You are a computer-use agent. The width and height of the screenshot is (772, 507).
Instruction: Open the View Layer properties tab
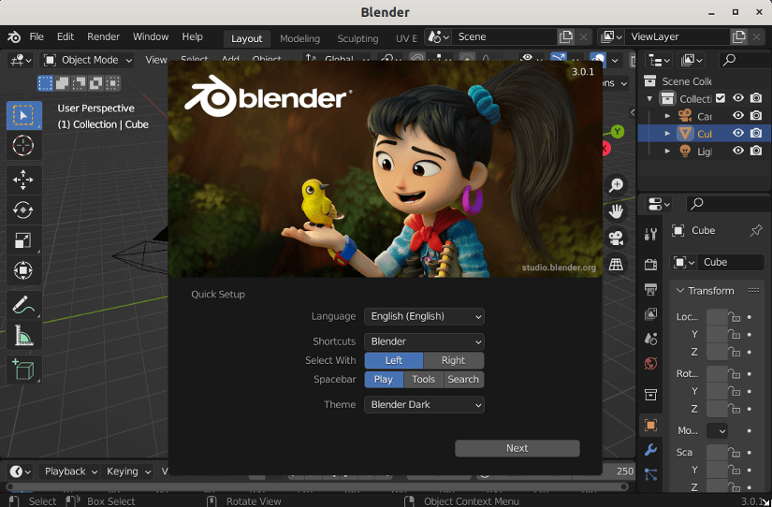tap(651, 313)
